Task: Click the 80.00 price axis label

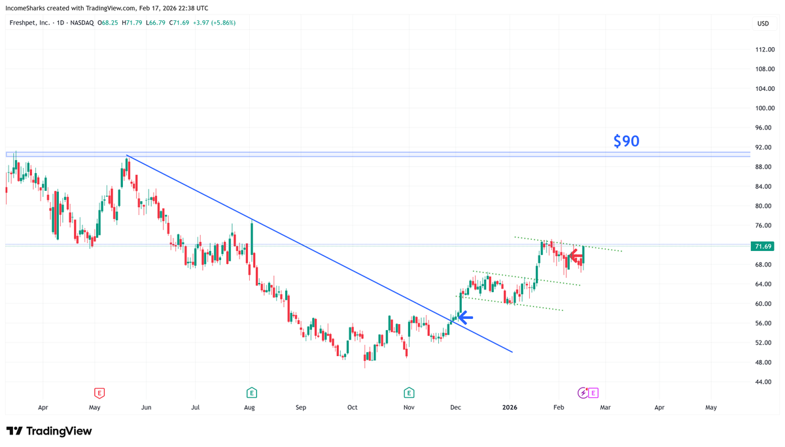Action: [765, 207]
